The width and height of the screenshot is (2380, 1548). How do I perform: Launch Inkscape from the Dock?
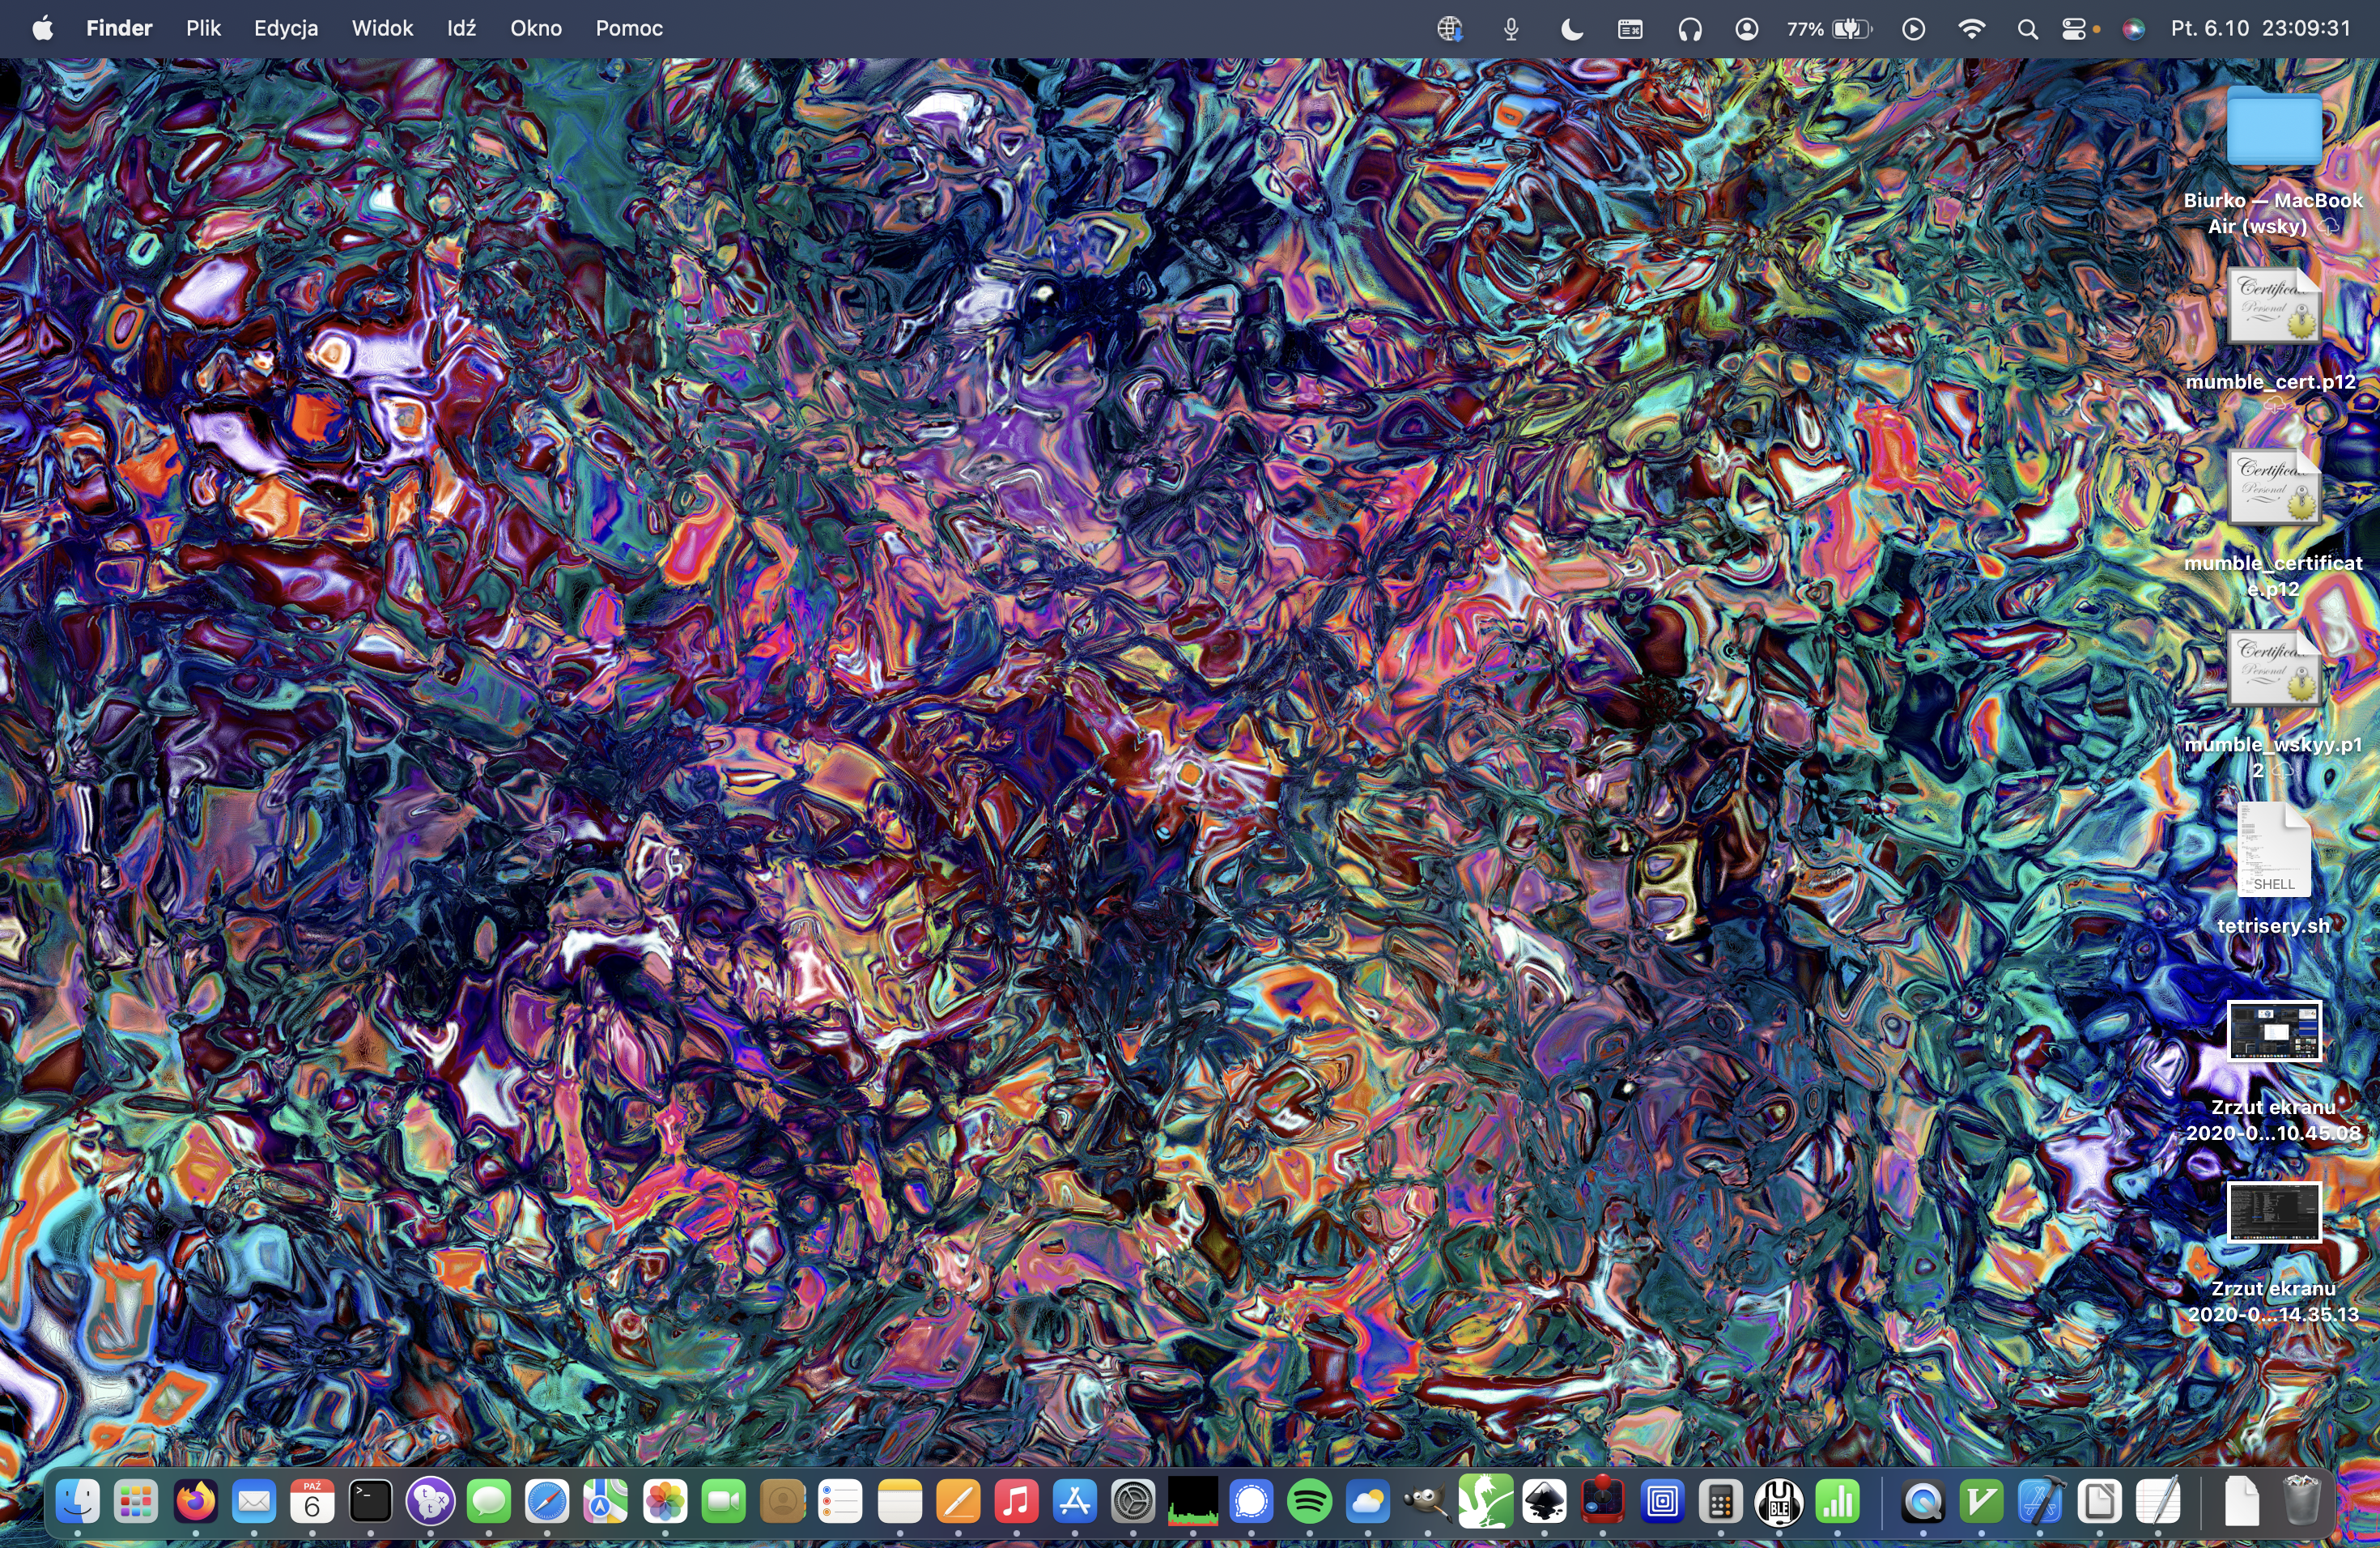pos(1544,1501)
